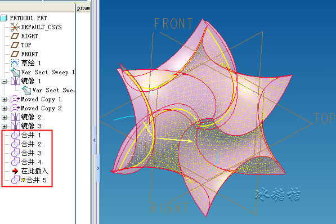Click the Moved Copy 2 icon
Viewport: 336px width, 224px height.
(15, 108)
